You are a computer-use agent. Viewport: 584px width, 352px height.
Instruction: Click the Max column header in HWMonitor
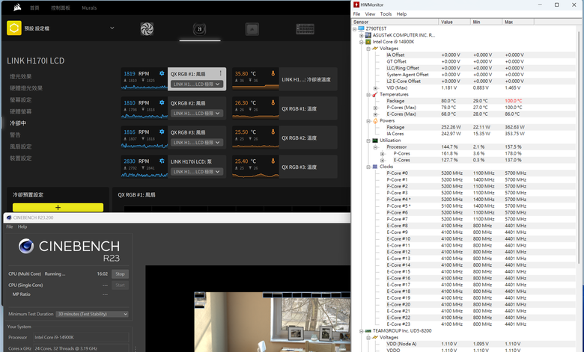tap(517, 22)
